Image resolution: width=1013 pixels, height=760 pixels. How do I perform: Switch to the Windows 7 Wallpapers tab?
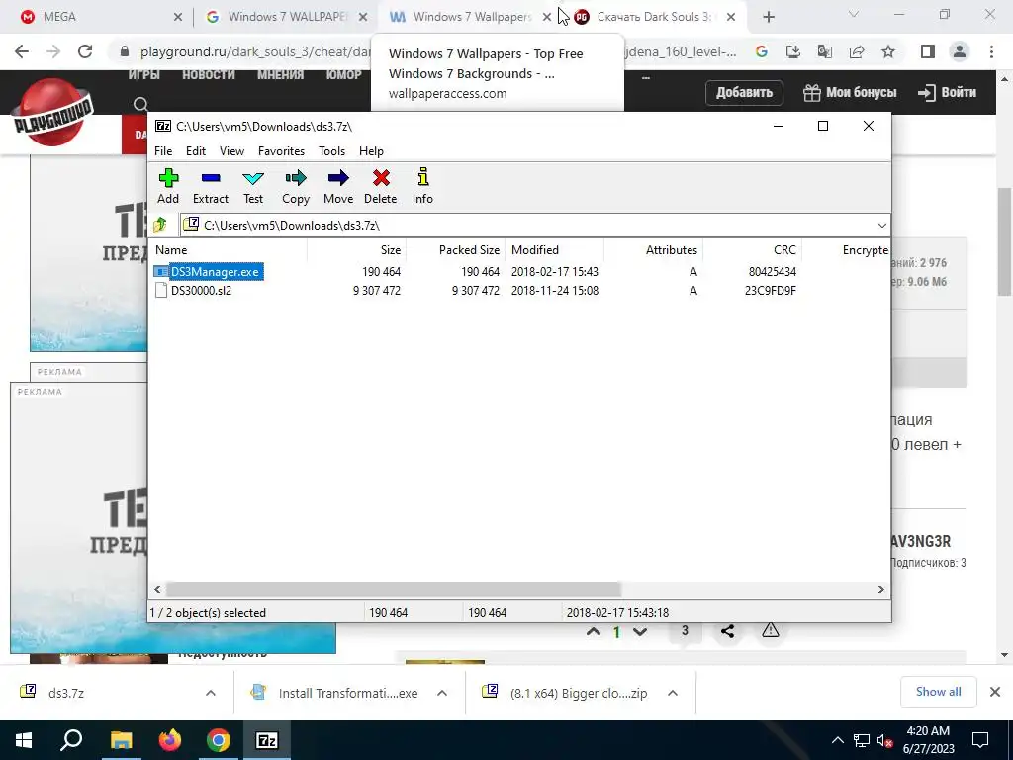click(468, 17)
